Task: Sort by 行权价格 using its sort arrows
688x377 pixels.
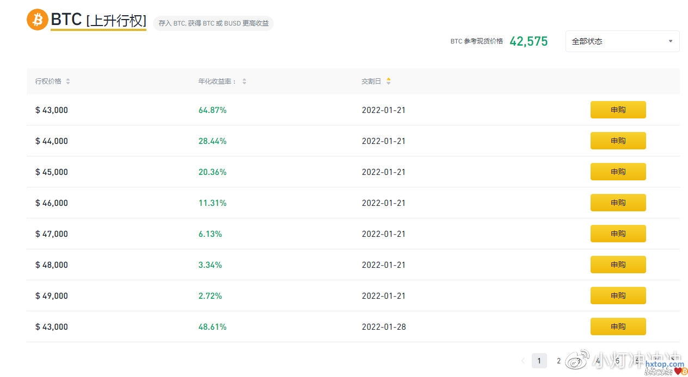Action: (68, 81)
